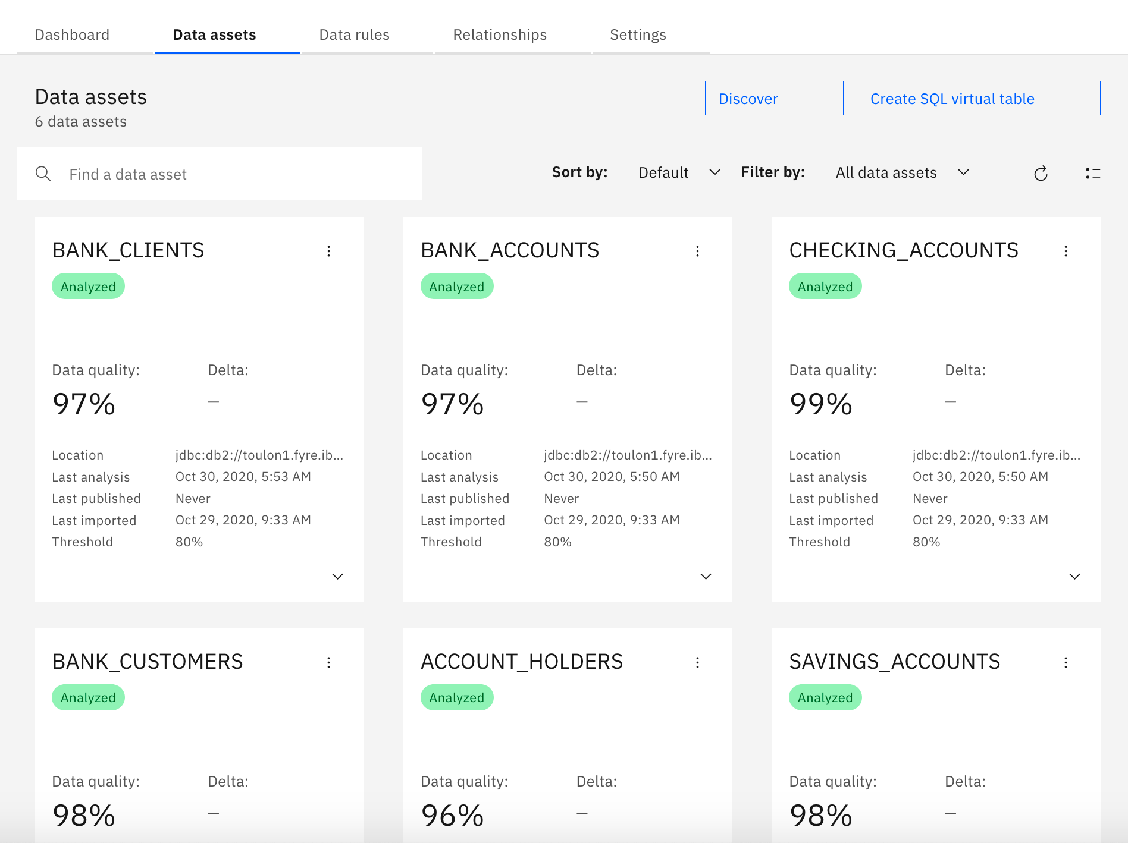Click the search magnifier icon
Image resolution: width=1128 pixels, height=843 pixels.
coord(43,174)
